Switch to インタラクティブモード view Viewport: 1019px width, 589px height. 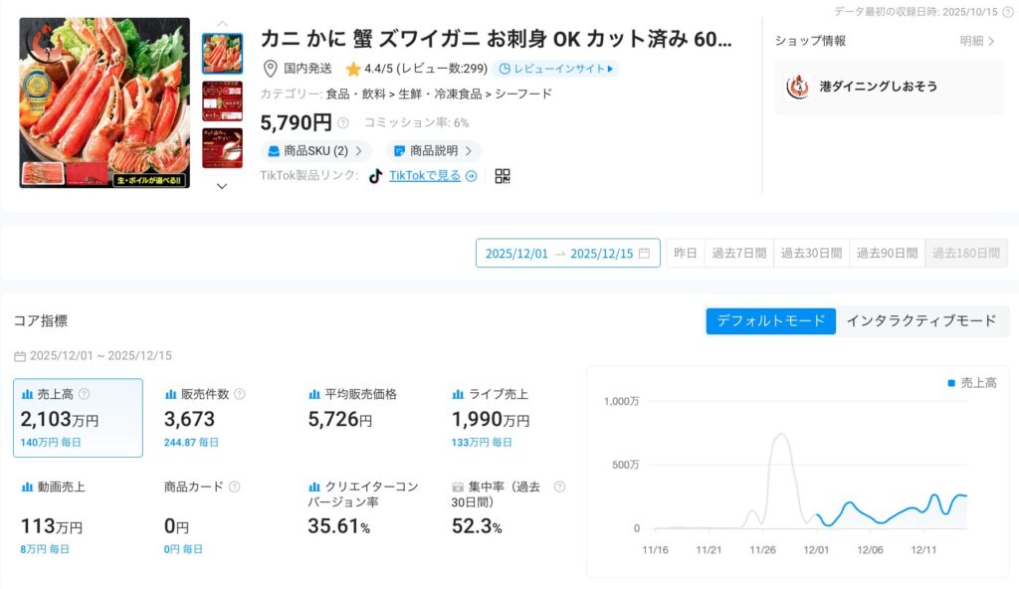[920, 321]
